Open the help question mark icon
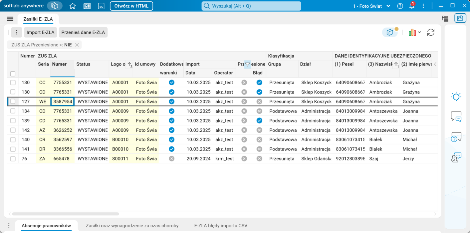The height and width of the screenshot is (233, 470). pyautogui.click(x=400, y=6)
